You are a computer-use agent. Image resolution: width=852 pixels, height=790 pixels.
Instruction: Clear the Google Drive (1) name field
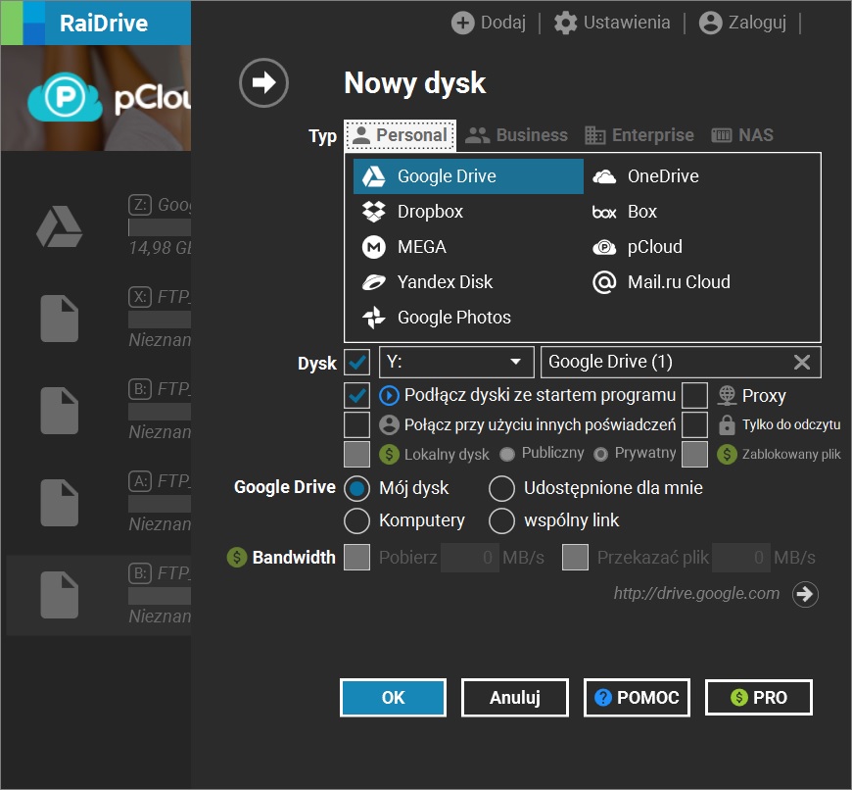click(803, 362)
